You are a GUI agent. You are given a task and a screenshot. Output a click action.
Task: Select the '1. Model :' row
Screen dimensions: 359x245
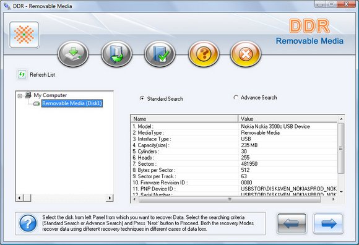[234, 126]
